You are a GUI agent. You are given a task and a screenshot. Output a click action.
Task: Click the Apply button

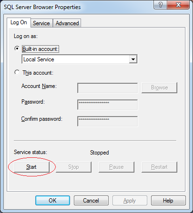tap(130, 201)
